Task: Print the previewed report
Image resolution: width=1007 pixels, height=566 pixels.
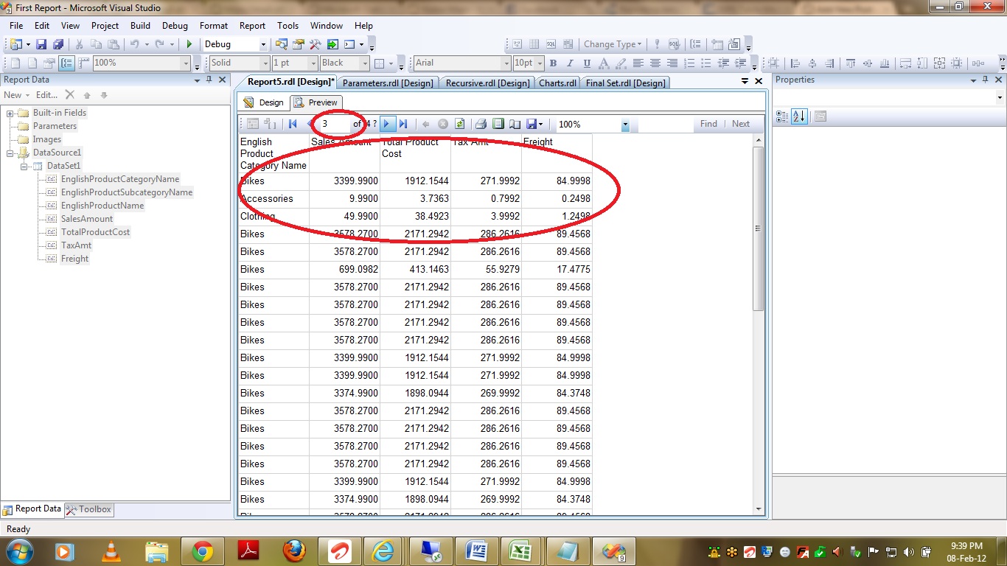Action: [481, 125]
